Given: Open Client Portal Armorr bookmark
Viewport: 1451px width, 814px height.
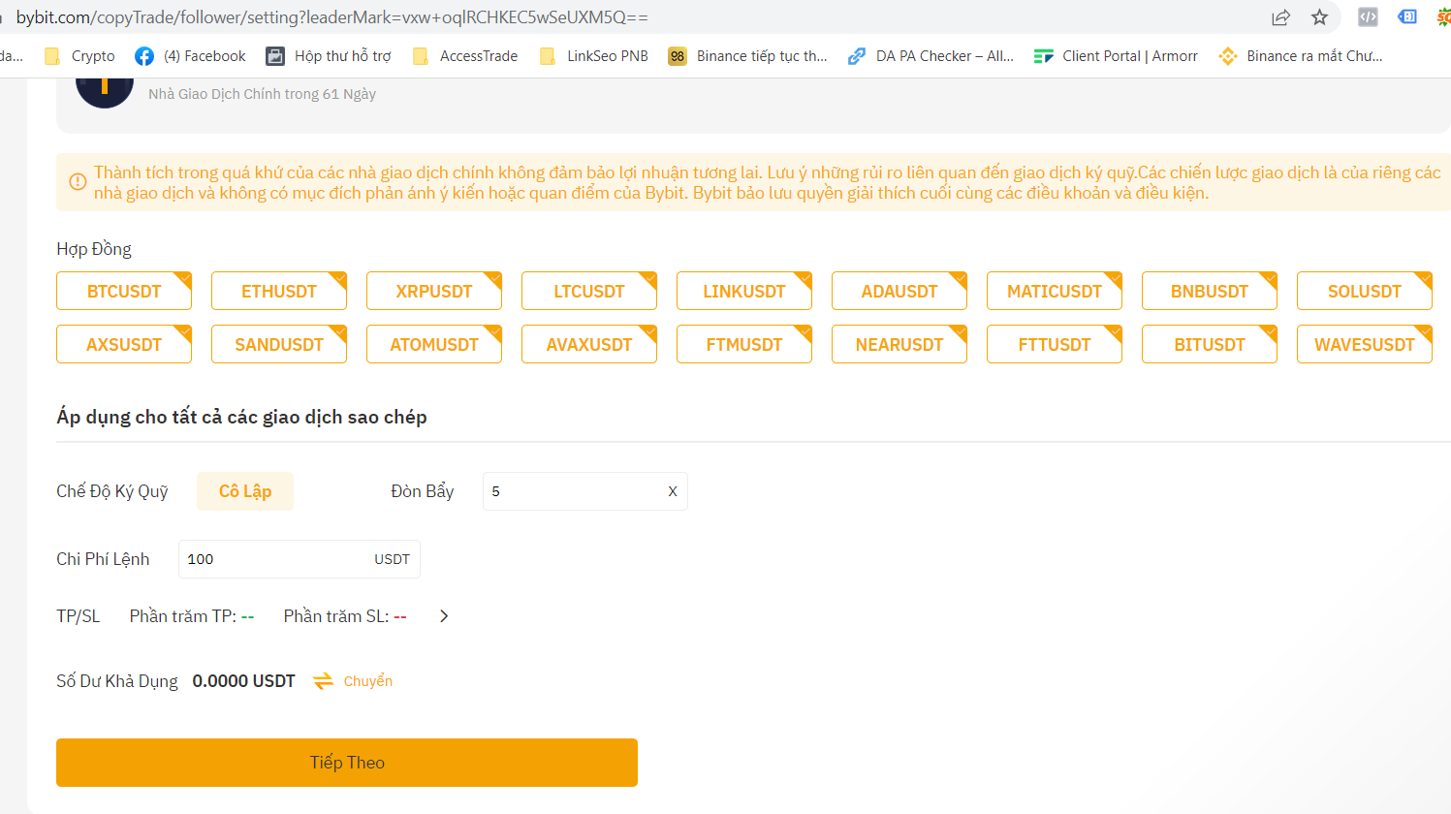Looking at the screenshot, I should click(1116, 56).
